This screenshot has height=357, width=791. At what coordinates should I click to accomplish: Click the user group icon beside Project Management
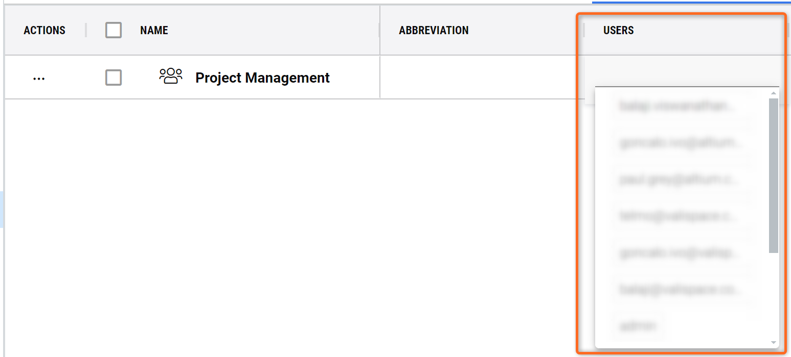pos(171,76)
